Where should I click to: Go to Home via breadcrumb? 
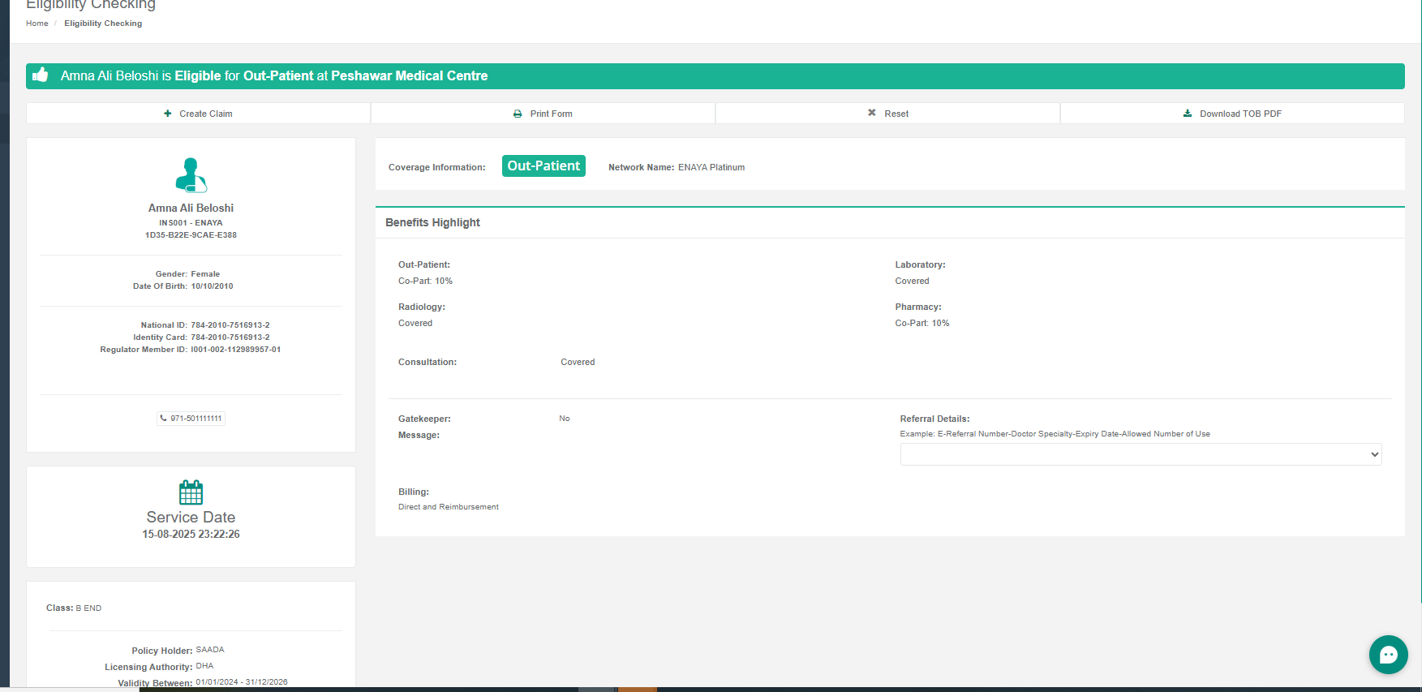[x=37, y=24]
